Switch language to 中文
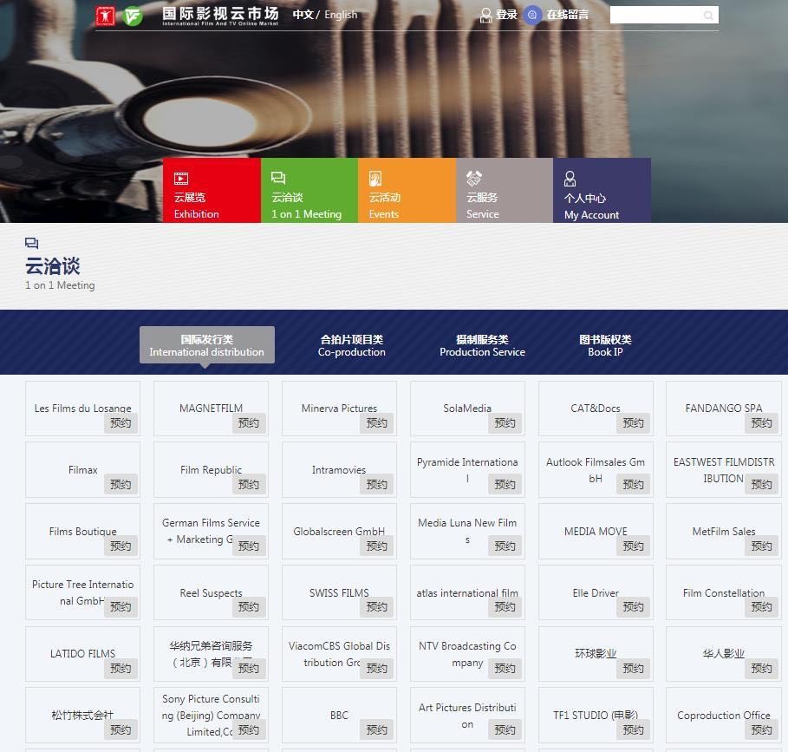The height and width of the screenshot is (752, 788). (303, 15)
